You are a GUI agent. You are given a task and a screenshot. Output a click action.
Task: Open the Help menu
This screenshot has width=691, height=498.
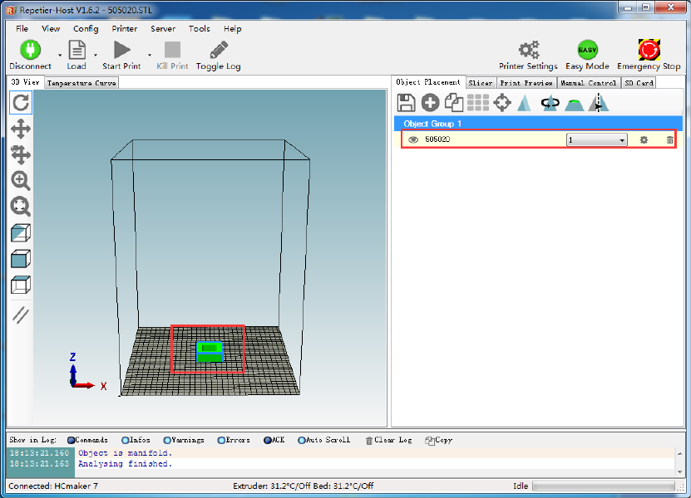click(232, 28)
